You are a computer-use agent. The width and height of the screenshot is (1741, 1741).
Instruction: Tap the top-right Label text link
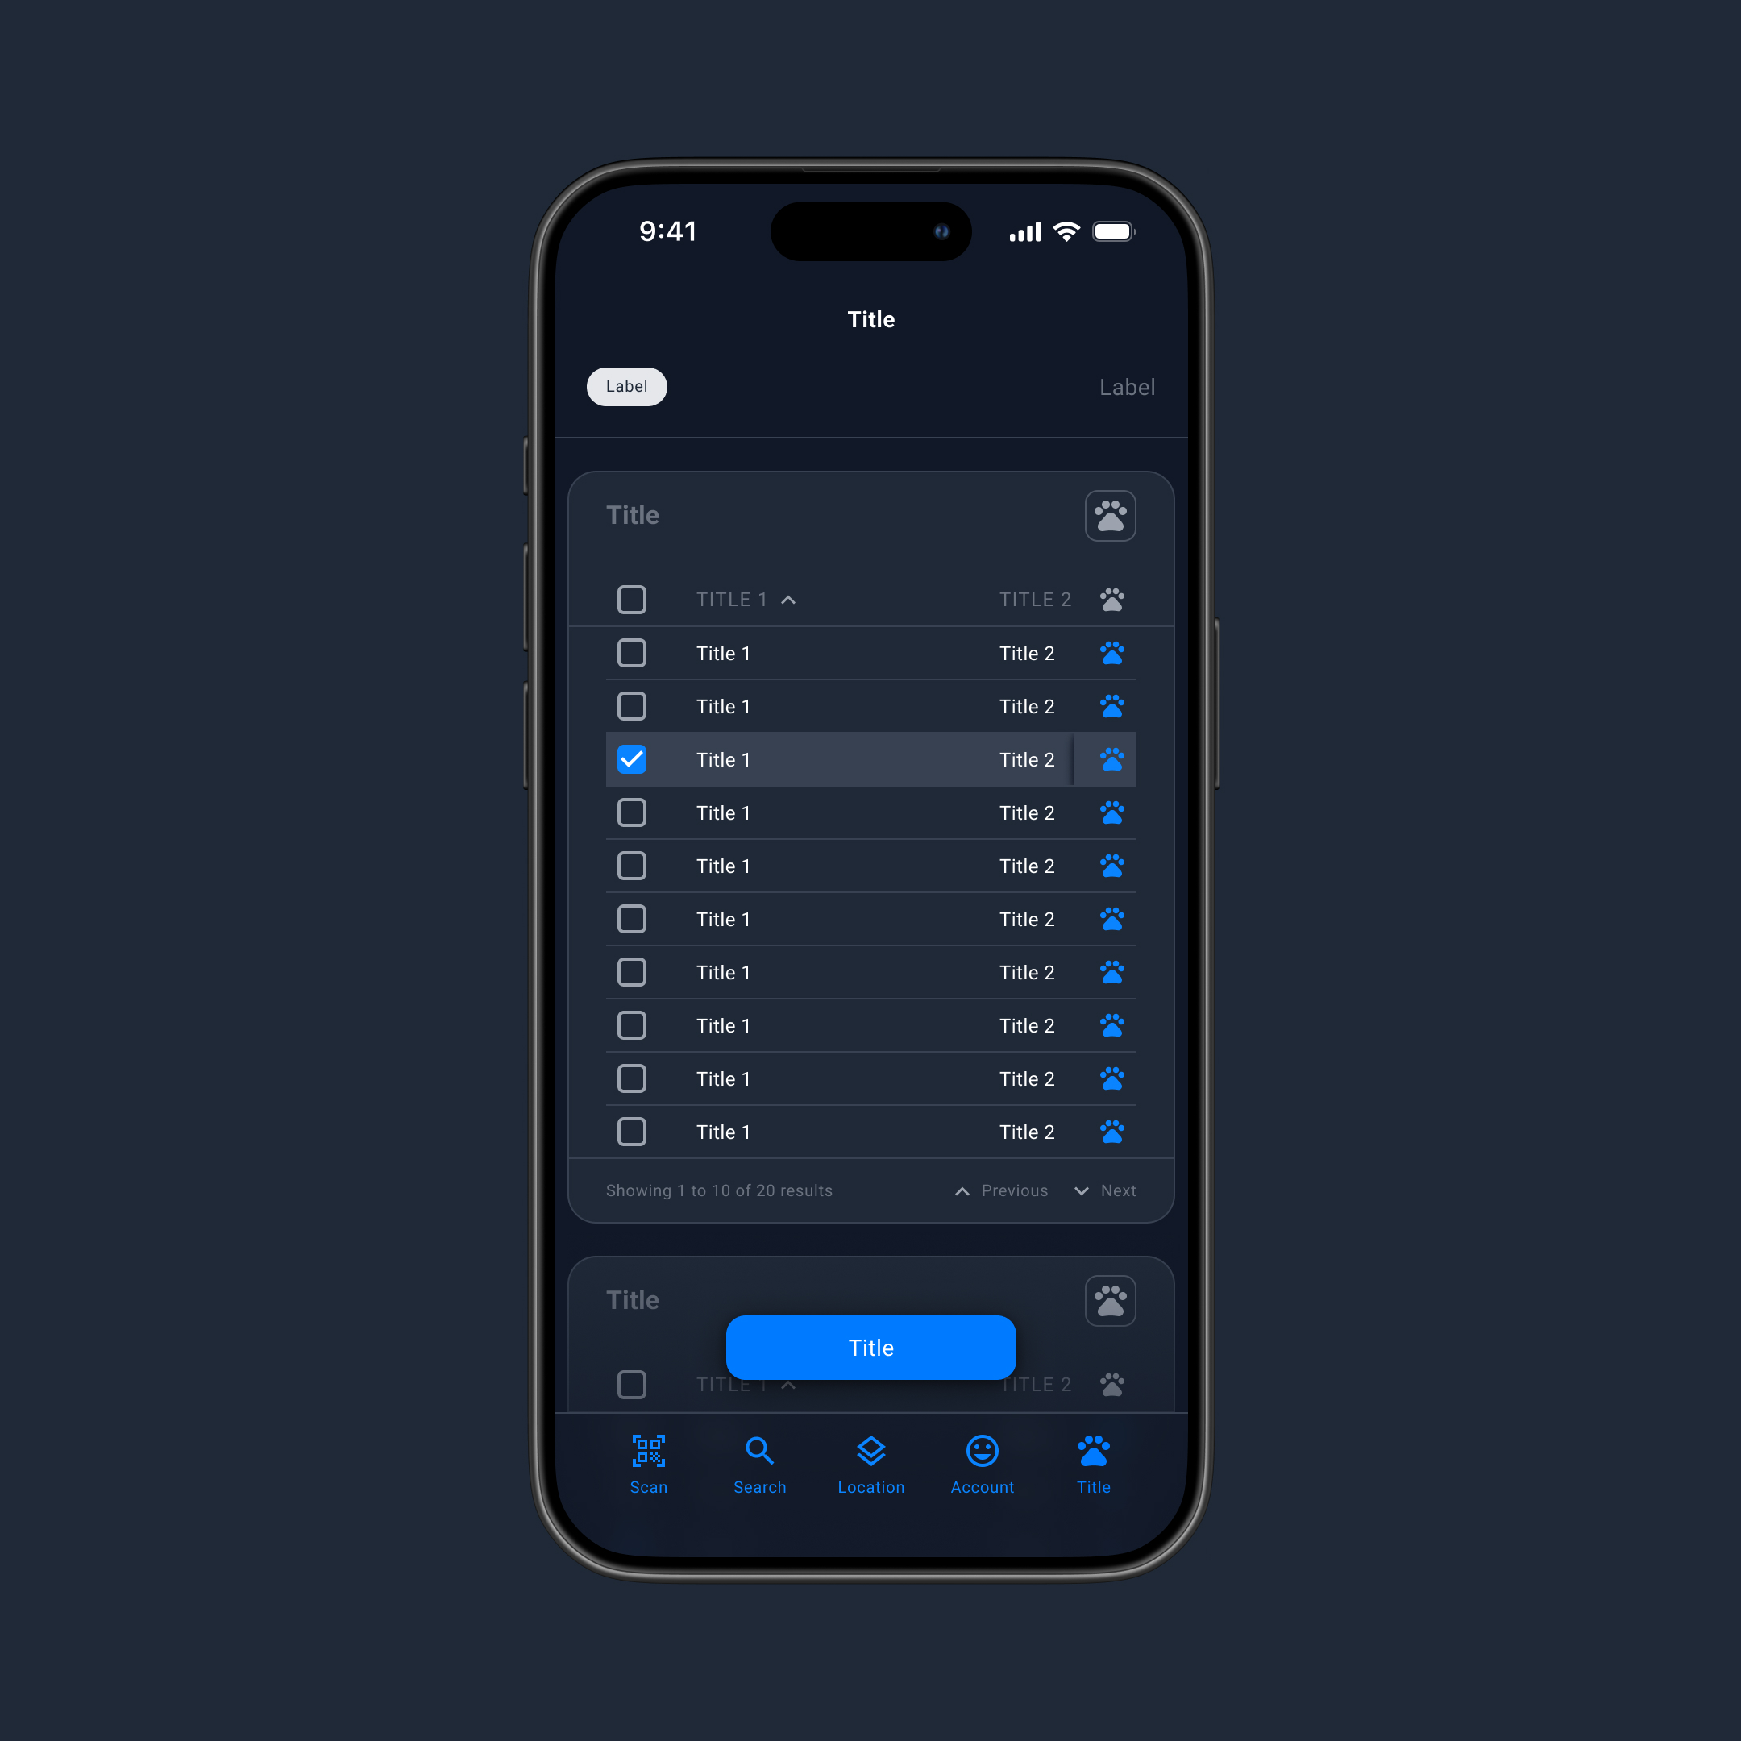(x=1124, y=386)
